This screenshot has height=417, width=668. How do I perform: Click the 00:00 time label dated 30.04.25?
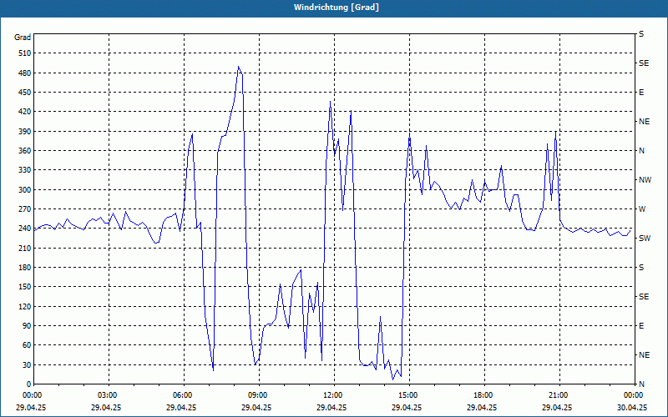(632, 395)
